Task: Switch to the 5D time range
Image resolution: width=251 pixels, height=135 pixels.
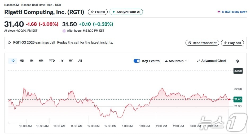Action: 22,61
